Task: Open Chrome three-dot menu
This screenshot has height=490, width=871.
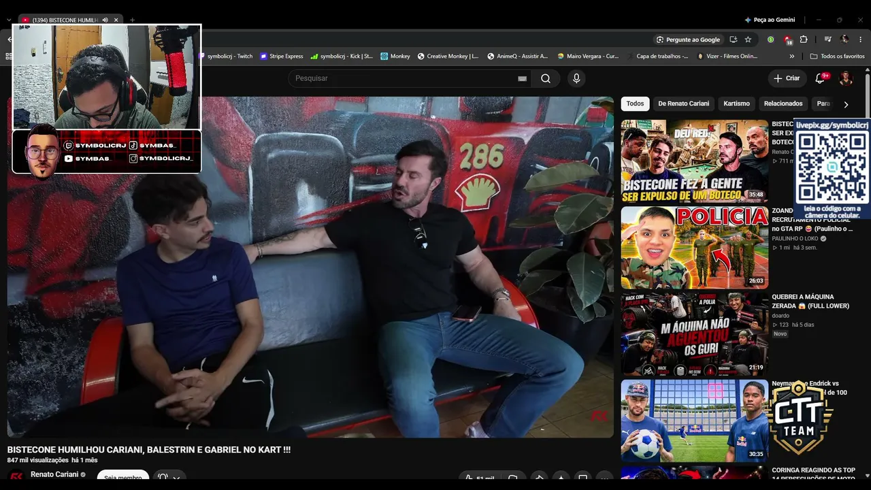Action: coord(861,39)
